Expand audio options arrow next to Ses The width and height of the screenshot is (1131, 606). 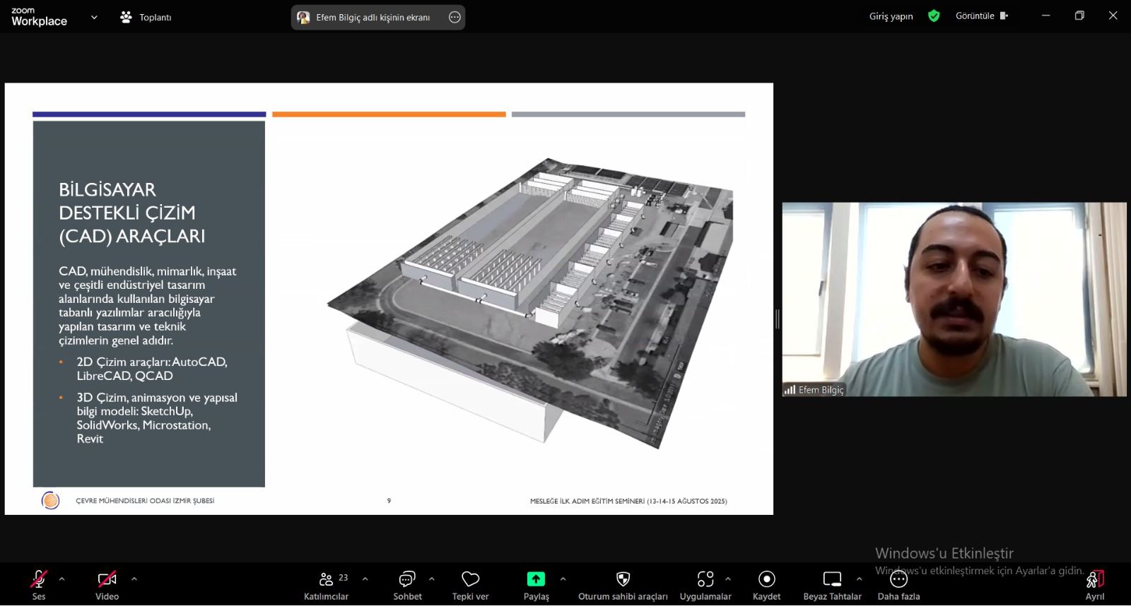tap(62, 578)
